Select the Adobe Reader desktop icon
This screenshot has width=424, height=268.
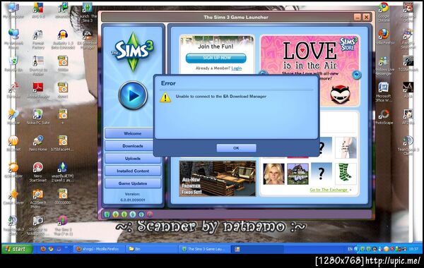pyautogui.click(x=38, y=91)
